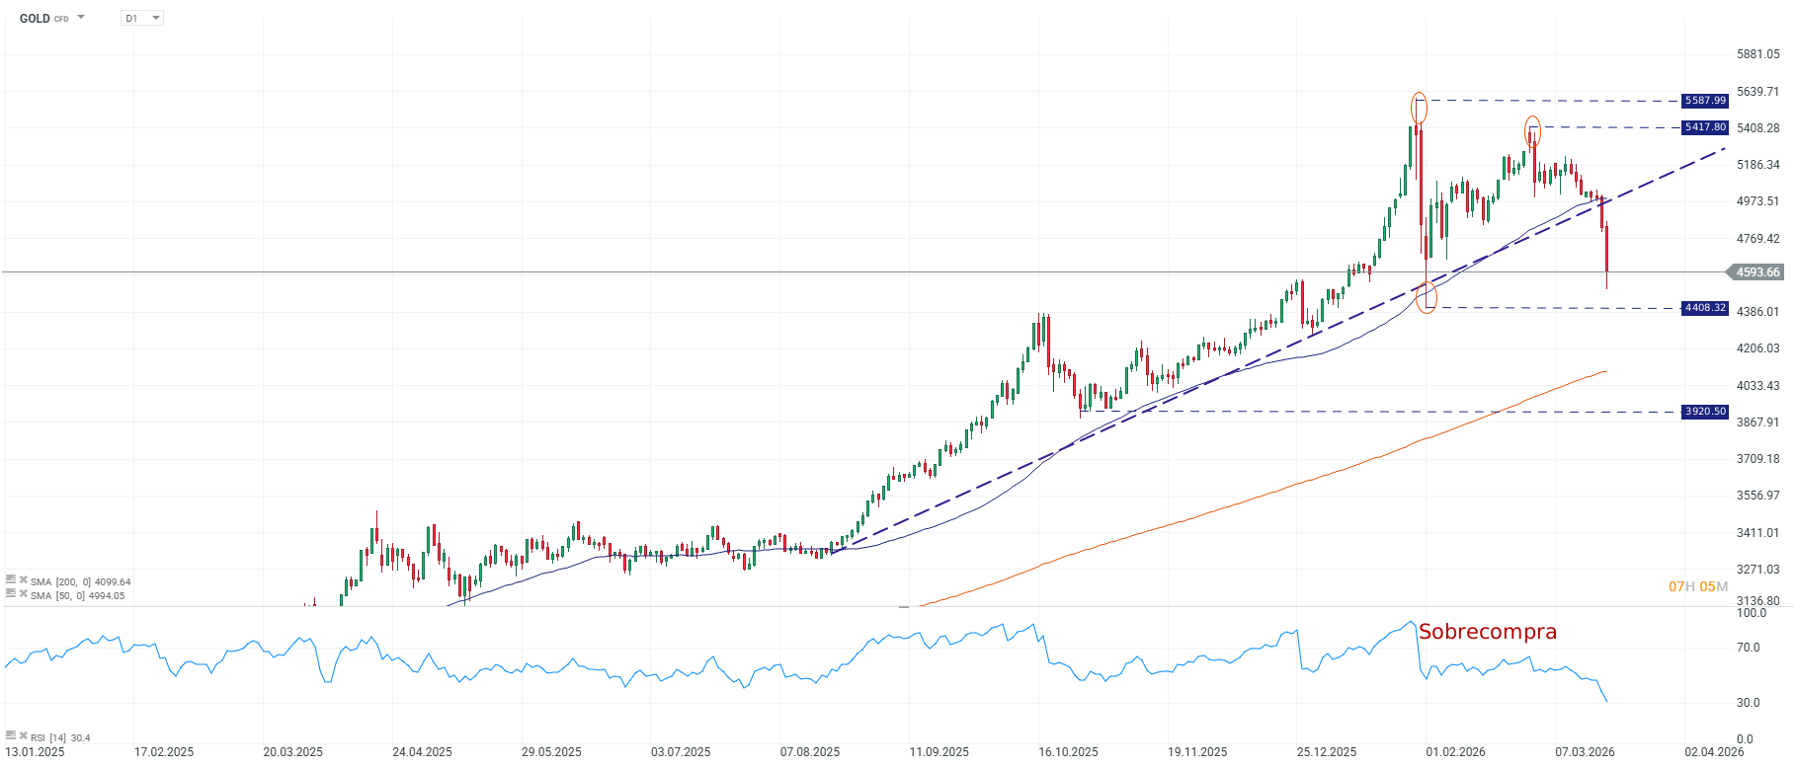Open settings icon for RSI indicator
This screenshot has width=1796, height=769.
point(11,736)
